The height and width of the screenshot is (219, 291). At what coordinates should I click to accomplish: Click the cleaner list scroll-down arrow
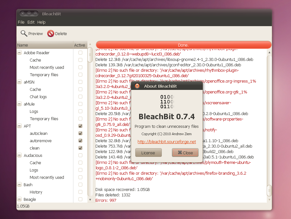click(x=90, y=200)
